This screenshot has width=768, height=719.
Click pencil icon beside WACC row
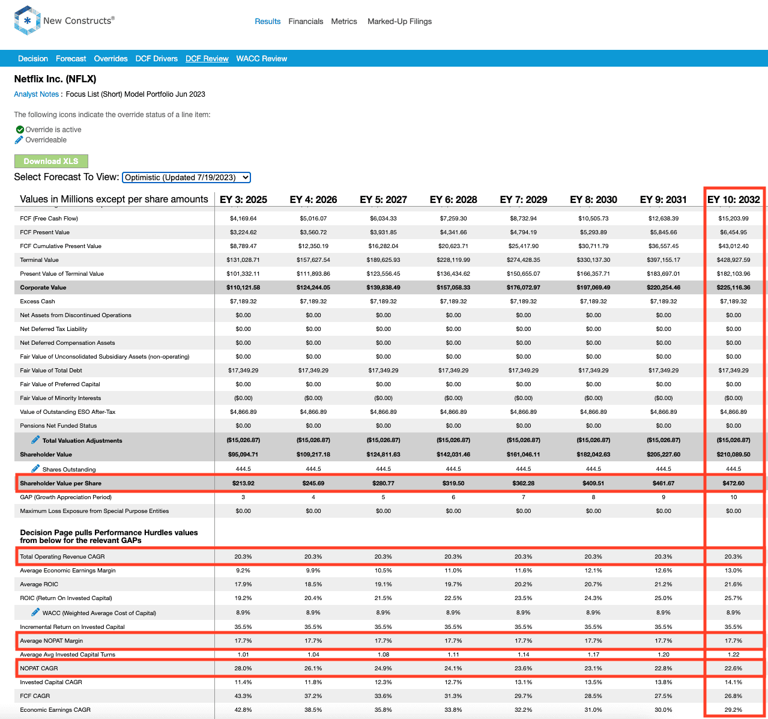(x=35, y=612)
